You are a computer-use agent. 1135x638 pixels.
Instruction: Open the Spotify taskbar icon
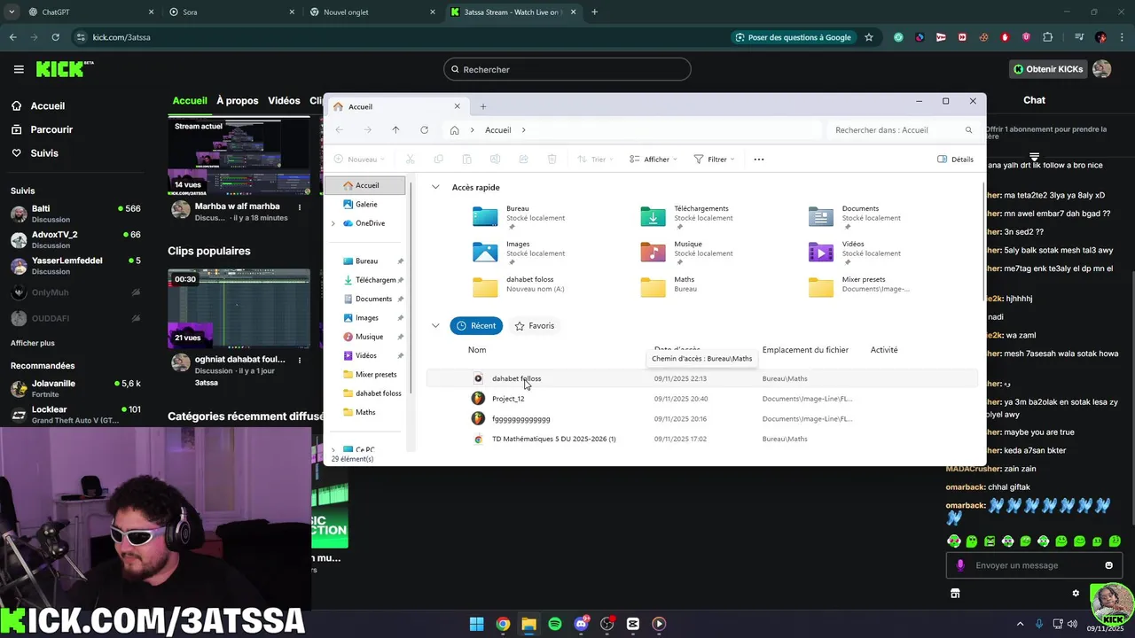coord(555,624)
